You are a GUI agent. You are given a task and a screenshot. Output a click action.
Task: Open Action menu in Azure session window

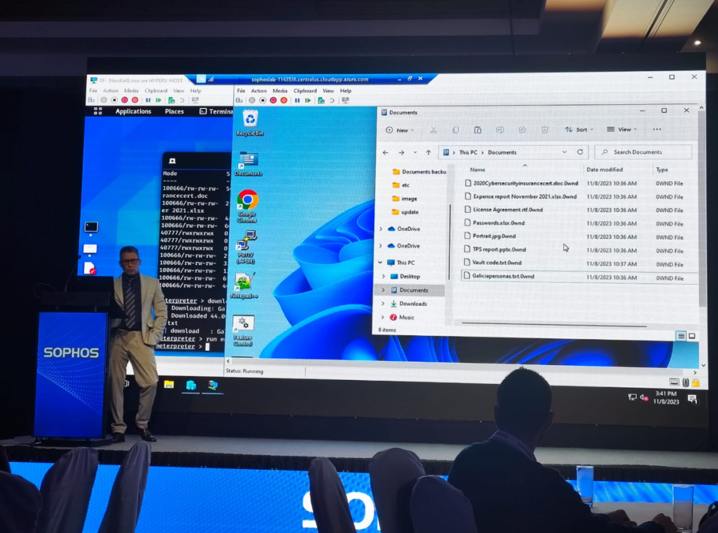pyautogui.click(x=259, y=91)
